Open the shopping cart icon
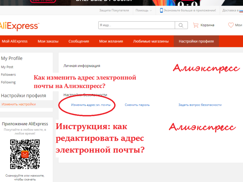Screen dimensions: 243x182 point(196,25)
